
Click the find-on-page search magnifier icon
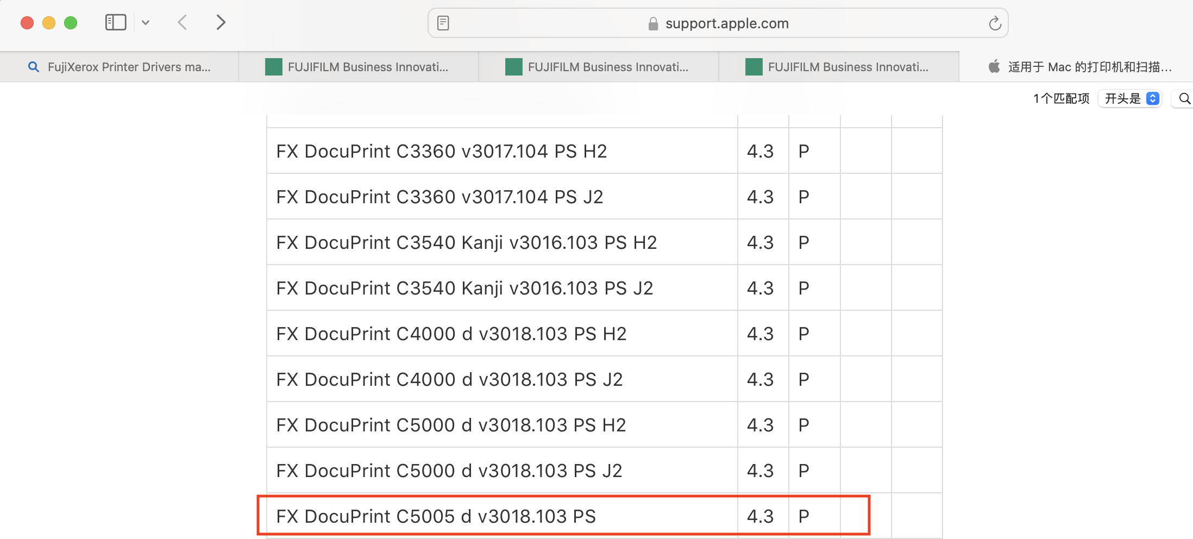click(x=1184, y=98)
